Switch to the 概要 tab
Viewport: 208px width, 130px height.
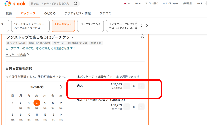point(9,13)
